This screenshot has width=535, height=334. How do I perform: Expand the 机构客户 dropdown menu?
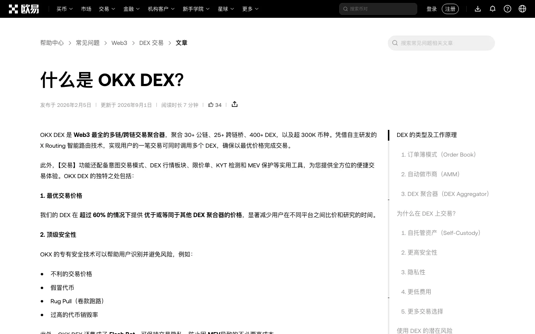(x=161, y=9)
